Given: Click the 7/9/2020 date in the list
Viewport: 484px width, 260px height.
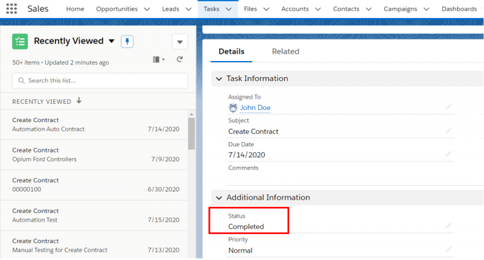Looking at the screenshot, I should pyautogui.click(x=165, y=159).
